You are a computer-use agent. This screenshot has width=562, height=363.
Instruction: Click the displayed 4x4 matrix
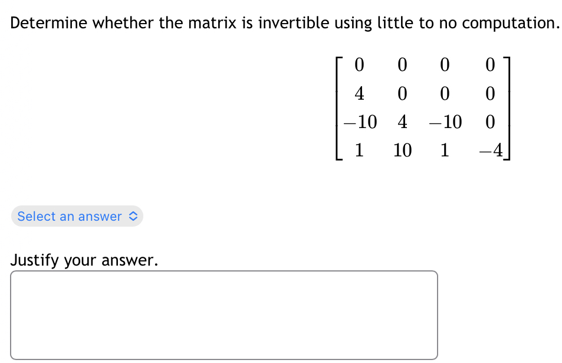point(422,108)
